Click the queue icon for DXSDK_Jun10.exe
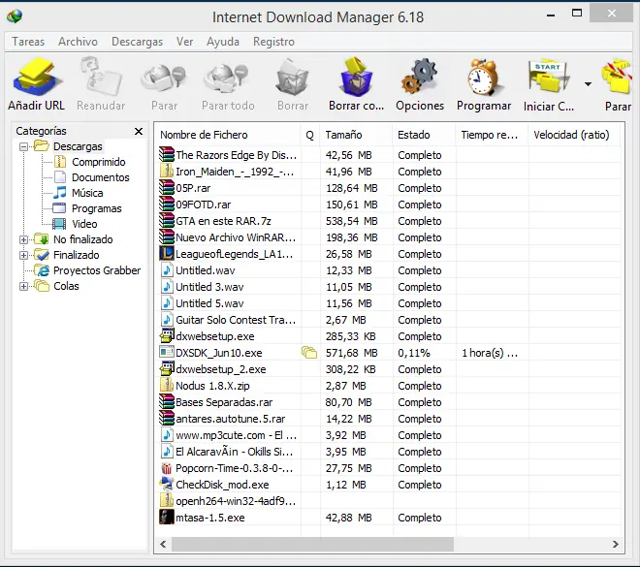Image resolution: width=640 pixels, height=567 pixels. pyautogui.click(x=309, y=353)
